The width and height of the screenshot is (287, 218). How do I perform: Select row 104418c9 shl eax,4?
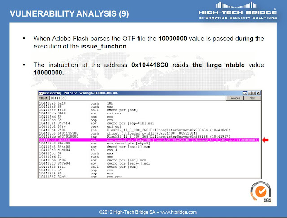(149, 150)
